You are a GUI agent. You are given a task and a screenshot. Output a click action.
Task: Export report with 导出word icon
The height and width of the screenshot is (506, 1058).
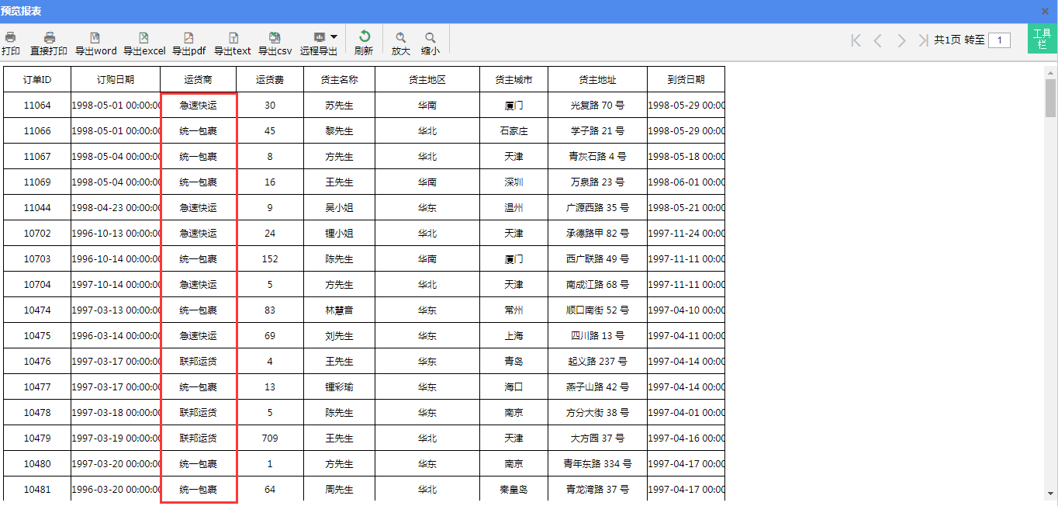tap(95, 37)
